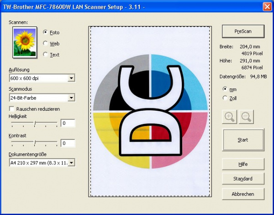274x215 pixels.
Task: Select the Web scan type
Action: point(45,44)
